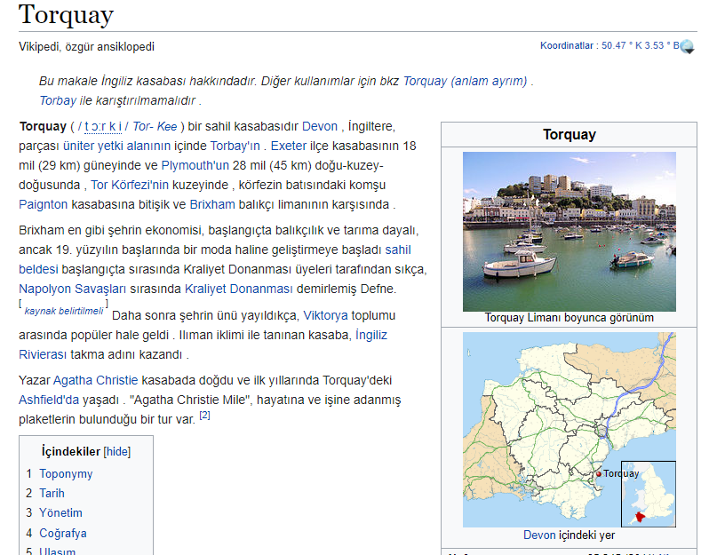
Task: Go to the Yönetim section
Action: (x=60, y=513)
